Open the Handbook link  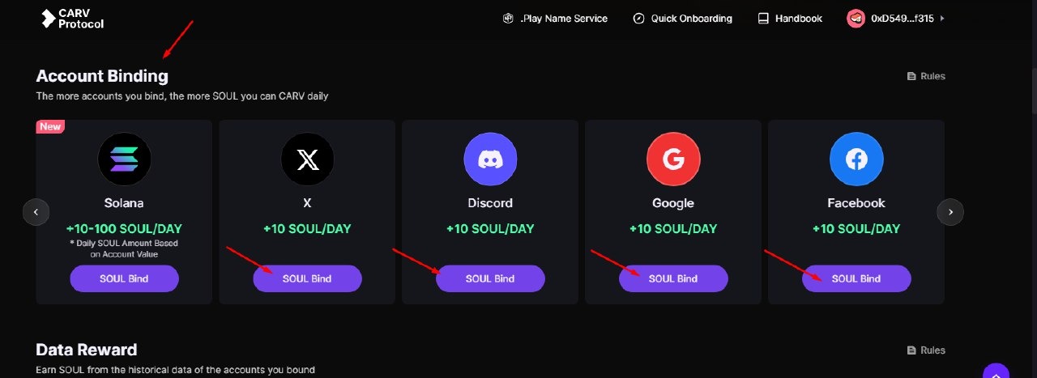tap(790, 19)
